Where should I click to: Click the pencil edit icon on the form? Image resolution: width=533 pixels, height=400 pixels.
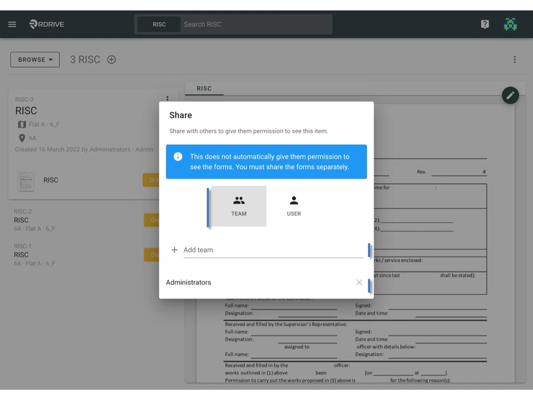point(510,95)
